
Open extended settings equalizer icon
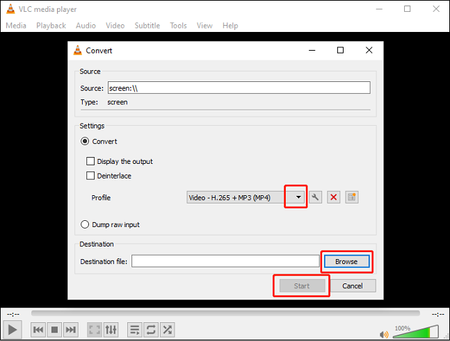(111, 329)
